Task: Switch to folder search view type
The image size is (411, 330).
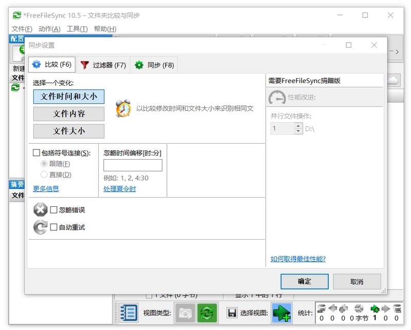Action: click(x=185, y=313)
